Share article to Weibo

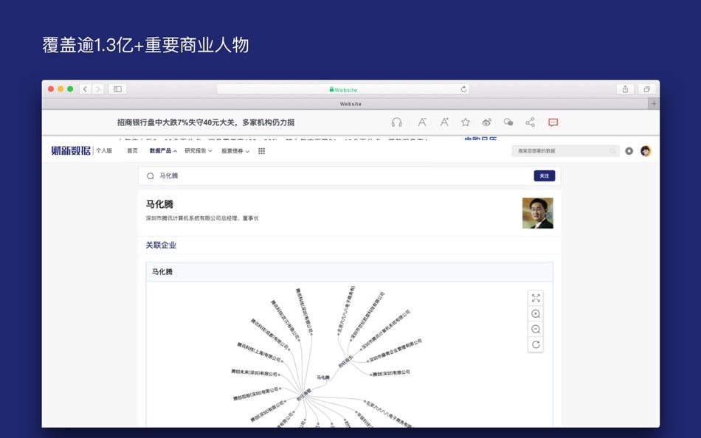pos(487,122)
